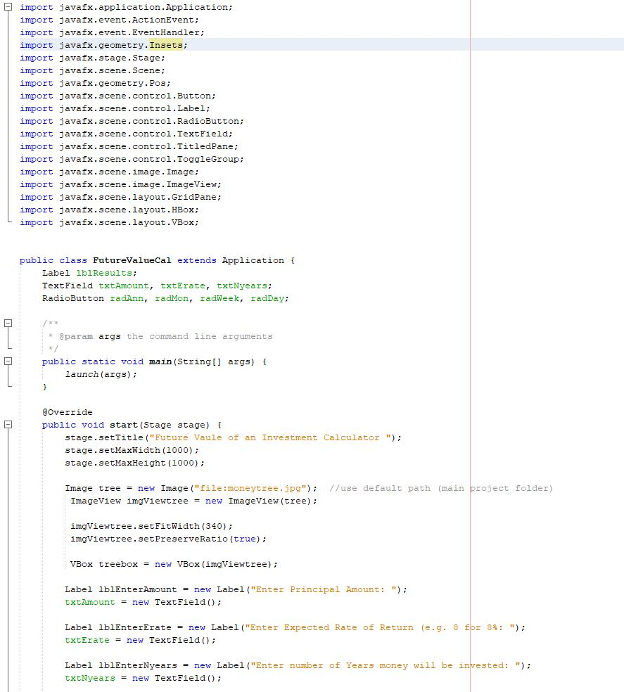Viewport: 624px width, 692px height.
Task: Click the import control.TitledPane line
Action: click(129, 146)
